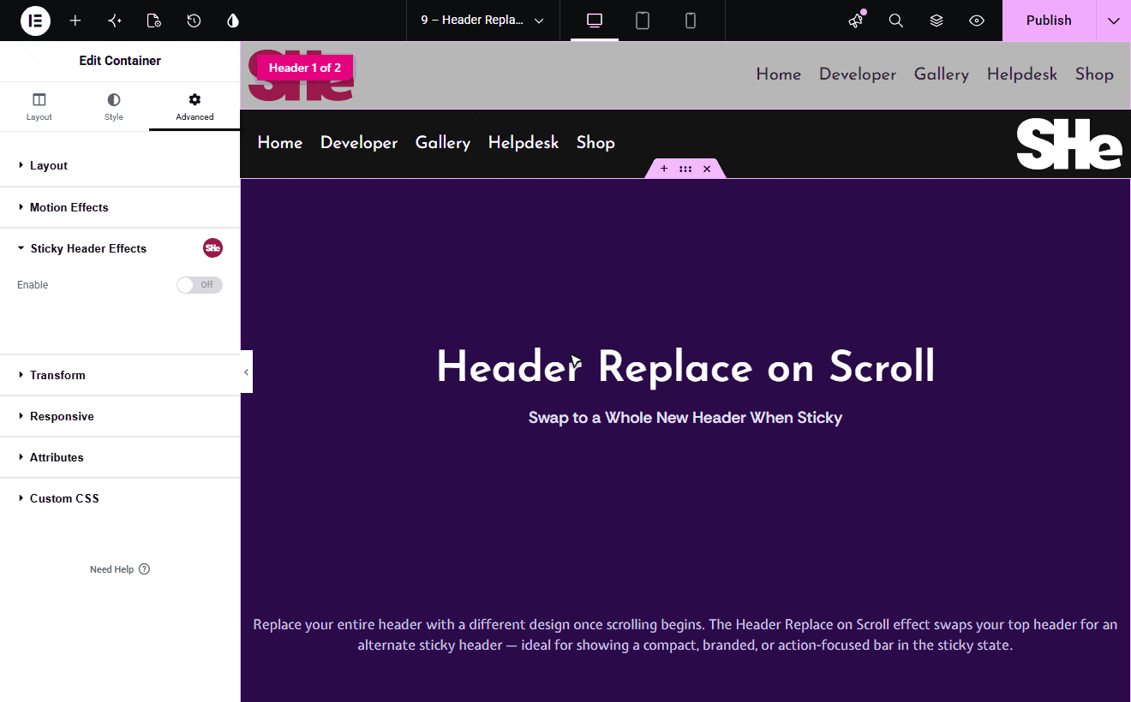Click the container drag-handle dots icon
Screen dimensions: 1131x702
685,169
